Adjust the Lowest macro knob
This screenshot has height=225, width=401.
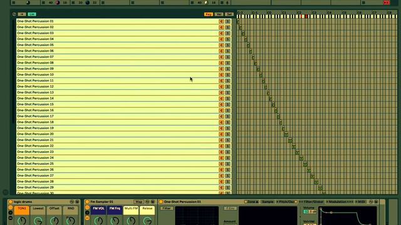38,221
